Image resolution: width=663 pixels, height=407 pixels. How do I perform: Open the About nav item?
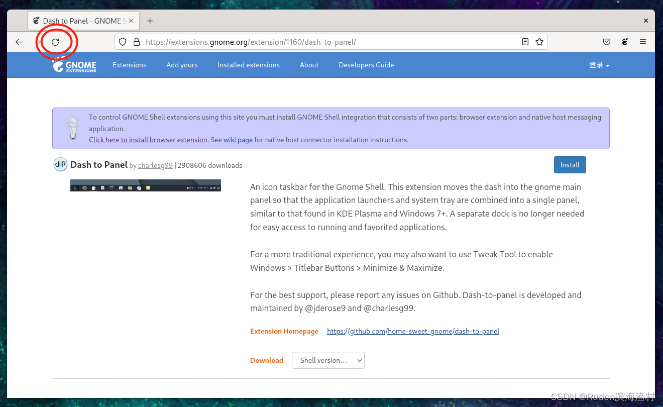[x=309, y=65]
